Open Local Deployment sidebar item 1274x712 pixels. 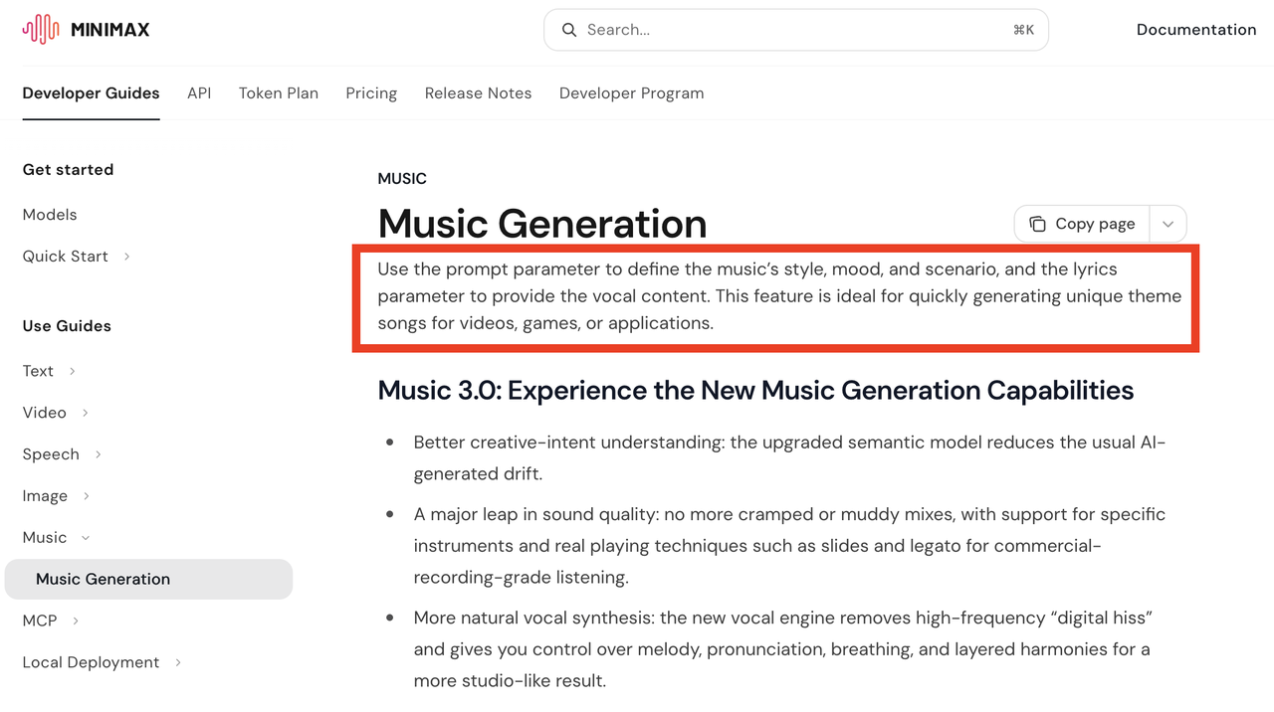click(x=91, y=662)
